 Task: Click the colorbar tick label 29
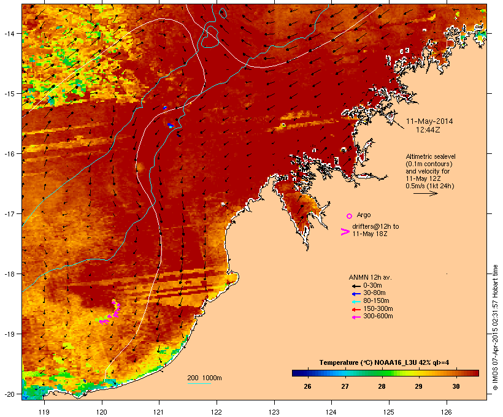(x=418, y=386)
